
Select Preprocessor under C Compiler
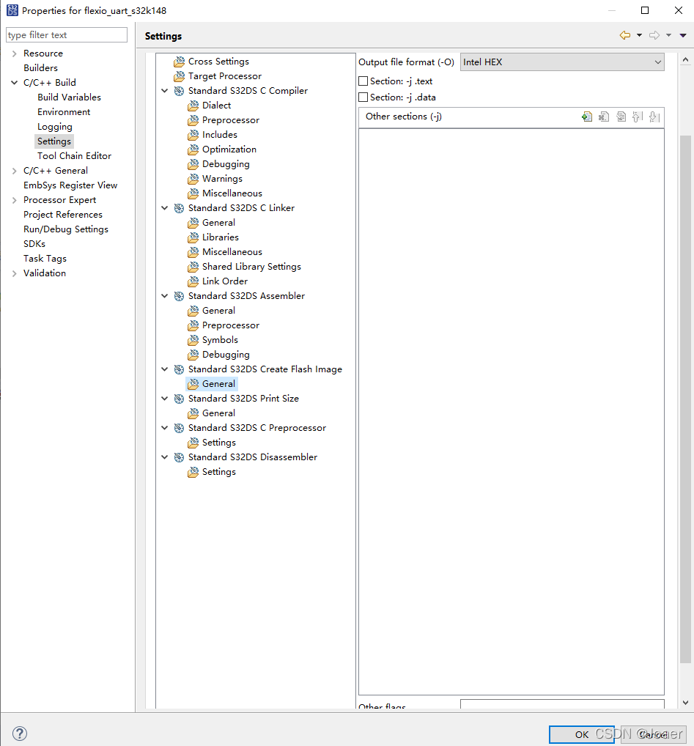[x=231, y=120]
